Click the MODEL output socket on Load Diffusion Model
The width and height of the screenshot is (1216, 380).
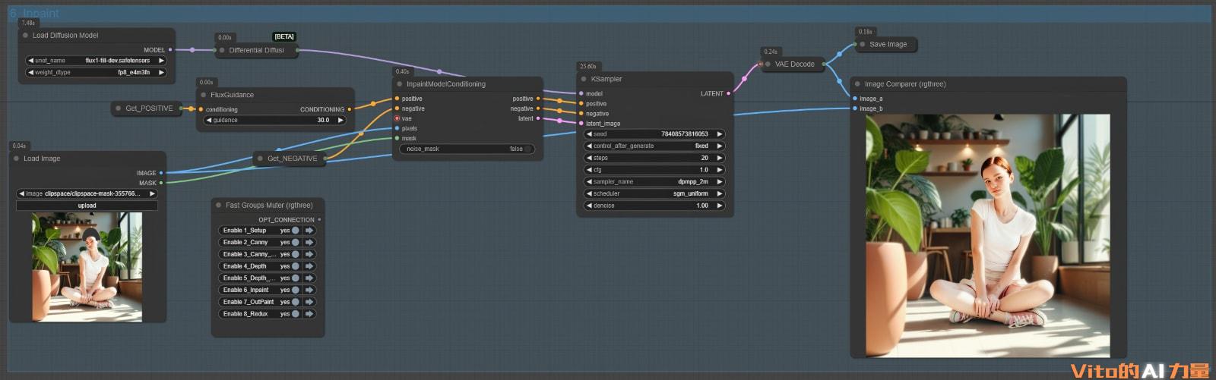[x=170, y=49]
